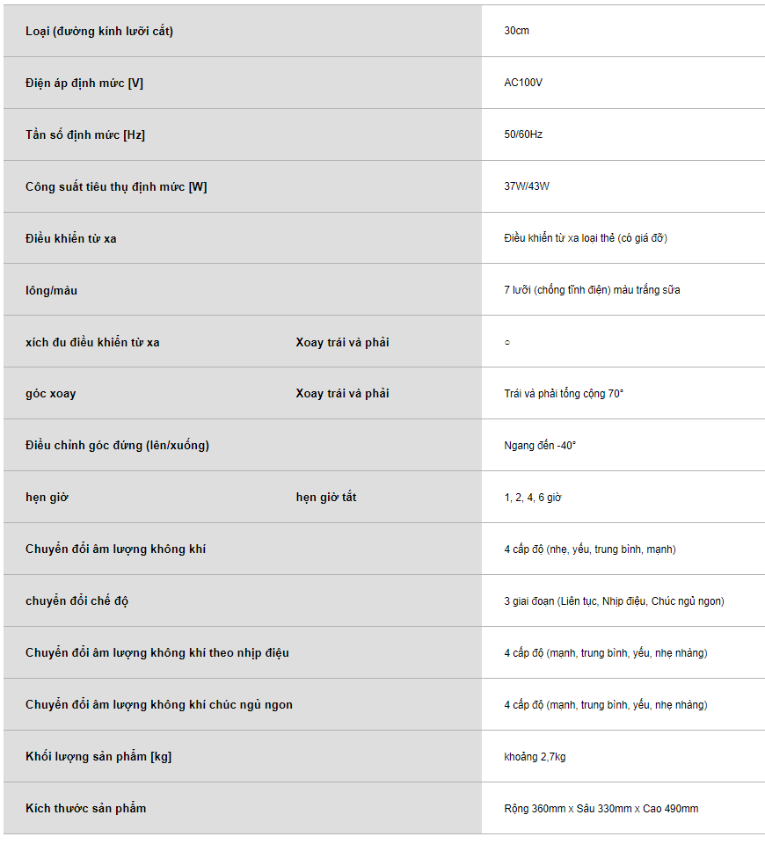Select the '7 lưỡi (chống tĩnh điện)' blade text

point(557,289)
